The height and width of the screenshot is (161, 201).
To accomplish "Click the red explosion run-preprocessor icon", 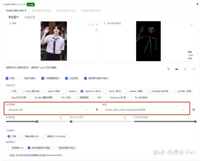I will click(97, 110).
